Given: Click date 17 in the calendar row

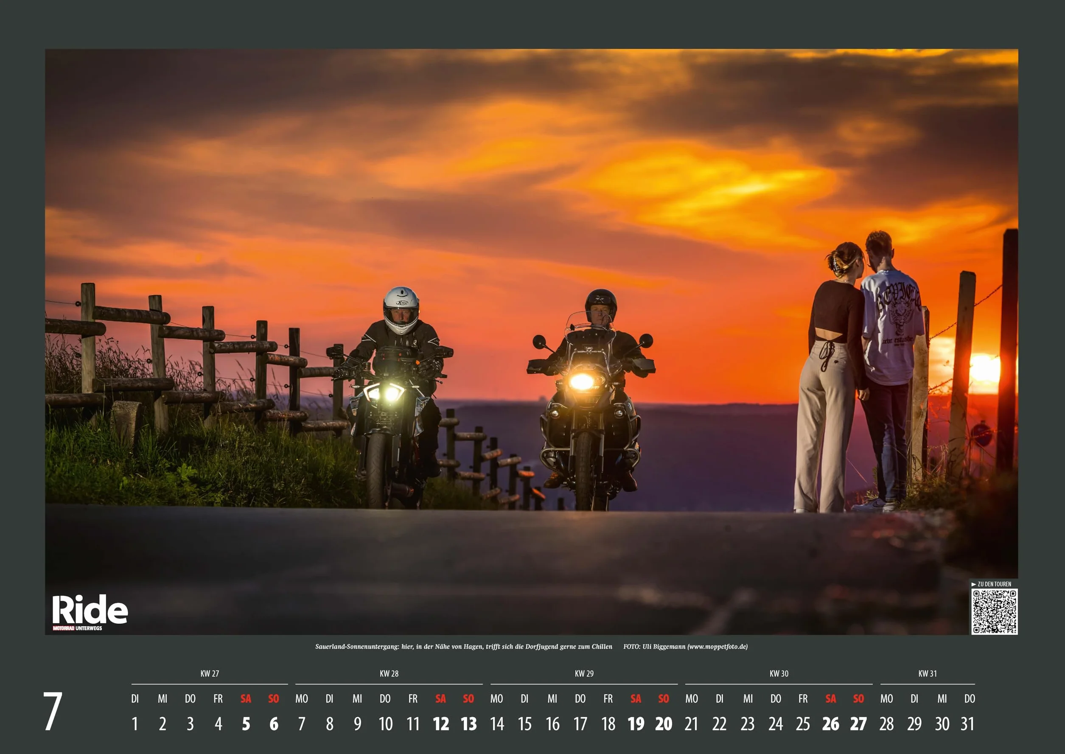Looking at the screenshot, I should pyautogui.click(x=580, y=724).
